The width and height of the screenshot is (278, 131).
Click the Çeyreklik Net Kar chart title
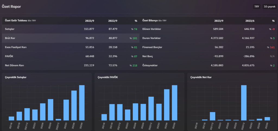(201, 77)
